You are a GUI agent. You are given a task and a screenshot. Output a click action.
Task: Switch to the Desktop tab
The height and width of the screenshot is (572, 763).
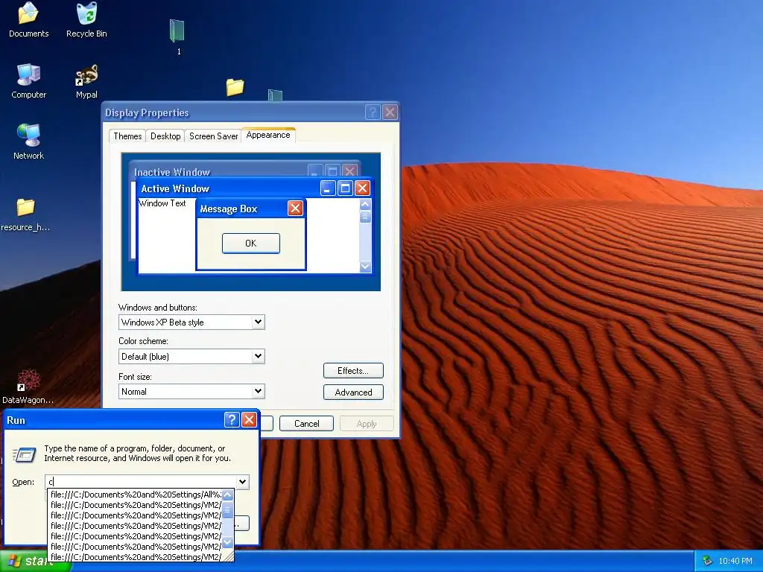coord(165,136)
